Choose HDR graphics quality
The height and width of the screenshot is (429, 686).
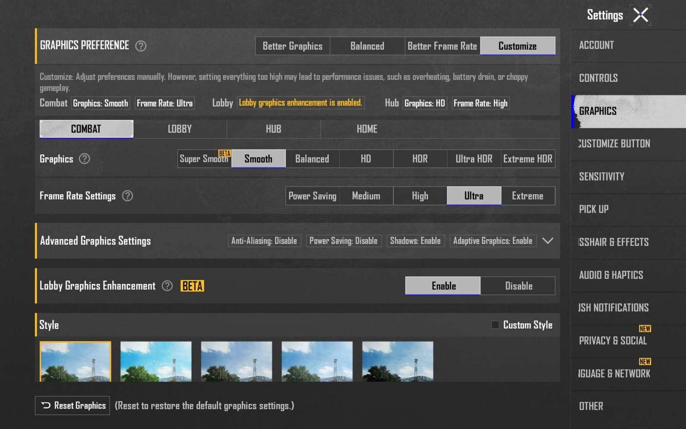(x=420, y=159)
